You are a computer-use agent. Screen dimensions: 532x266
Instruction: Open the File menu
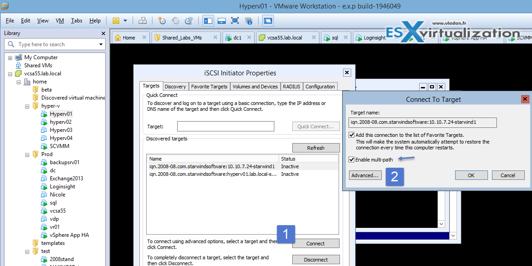(10, 21)
